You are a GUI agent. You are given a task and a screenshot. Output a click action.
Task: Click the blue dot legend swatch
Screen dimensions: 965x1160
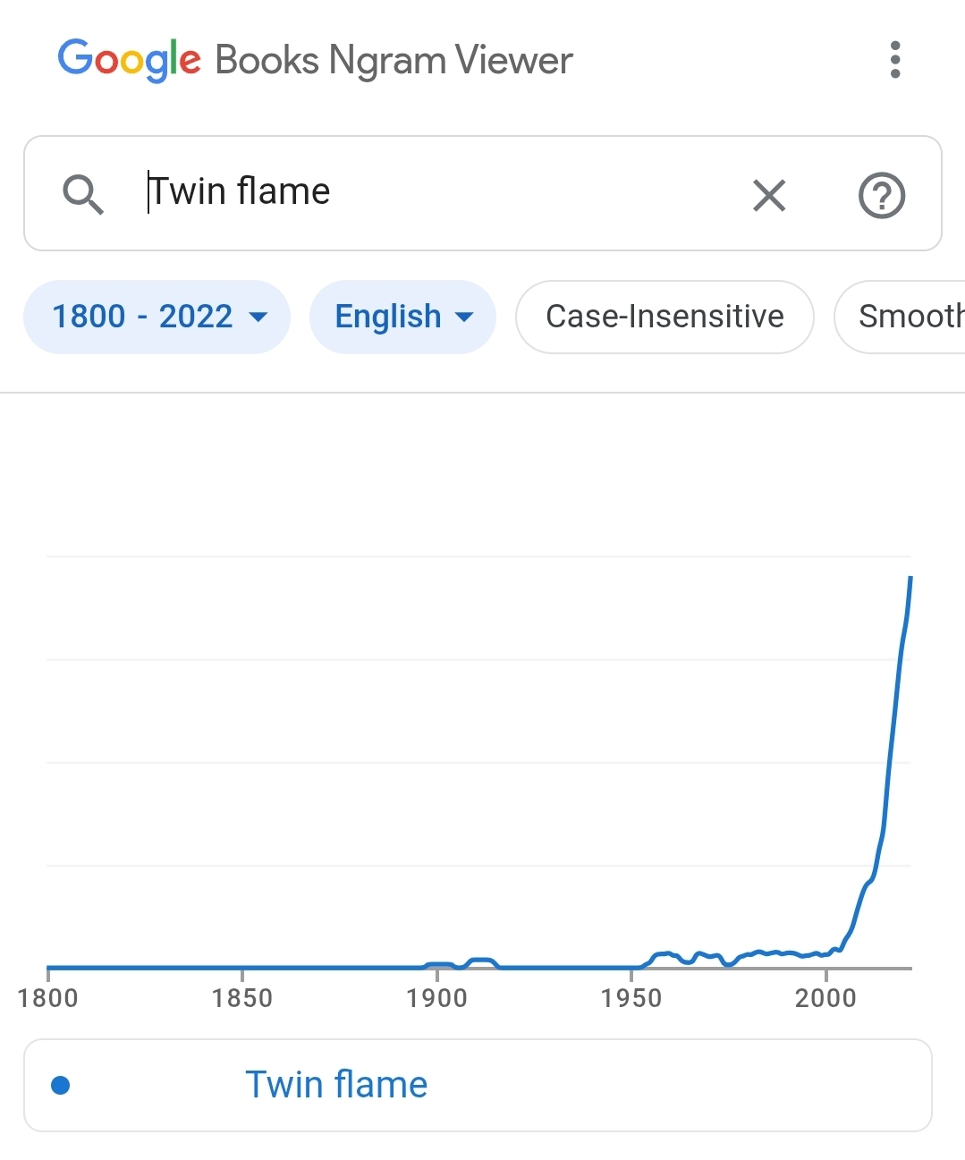[61, 1085]
